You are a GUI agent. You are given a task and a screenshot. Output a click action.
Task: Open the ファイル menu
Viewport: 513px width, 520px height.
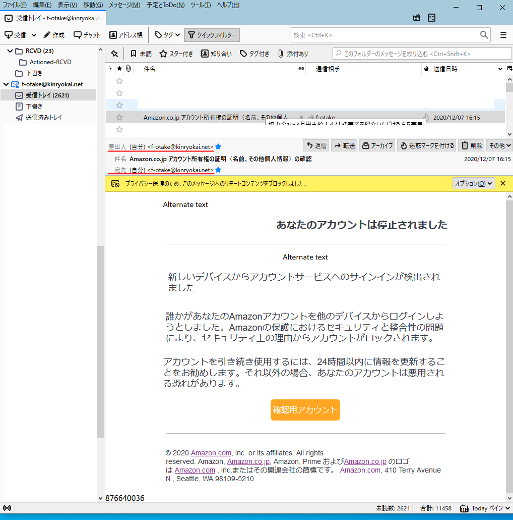(x=15, y=5)
